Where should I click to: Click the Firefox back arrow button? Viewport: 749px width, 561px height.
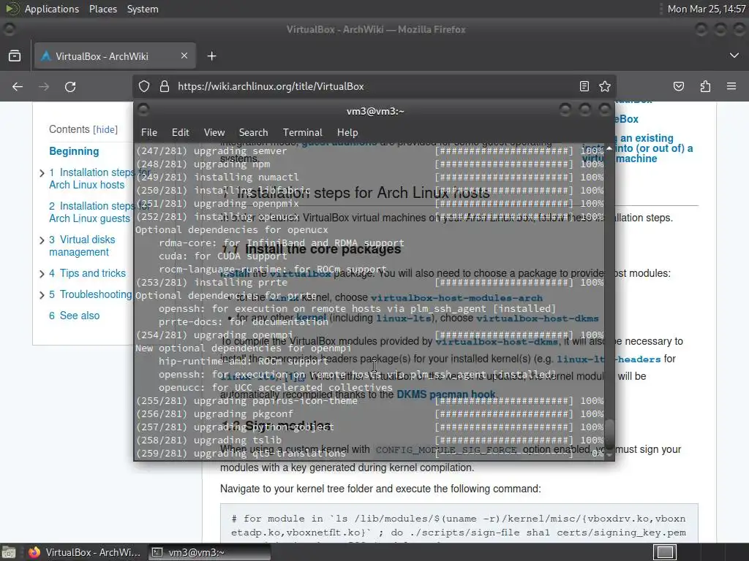coord(18,87)
